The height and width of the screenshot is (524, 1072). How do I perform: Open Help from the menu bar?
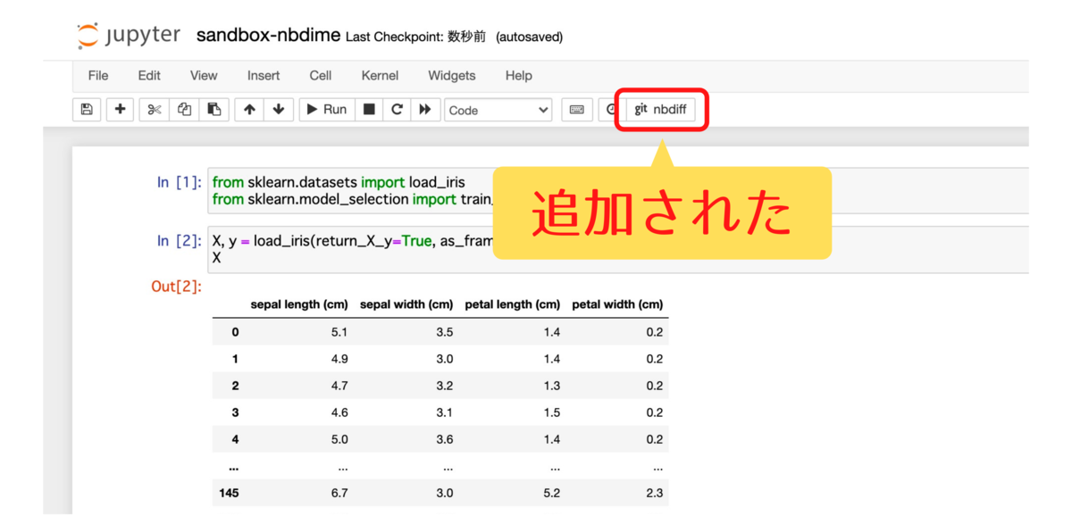click(518, 76)
